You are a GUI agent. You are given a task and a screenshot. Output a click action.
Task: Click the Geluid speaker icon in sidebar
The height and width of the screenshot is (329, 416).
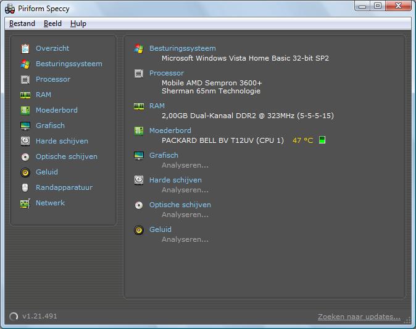click(25, 173)
